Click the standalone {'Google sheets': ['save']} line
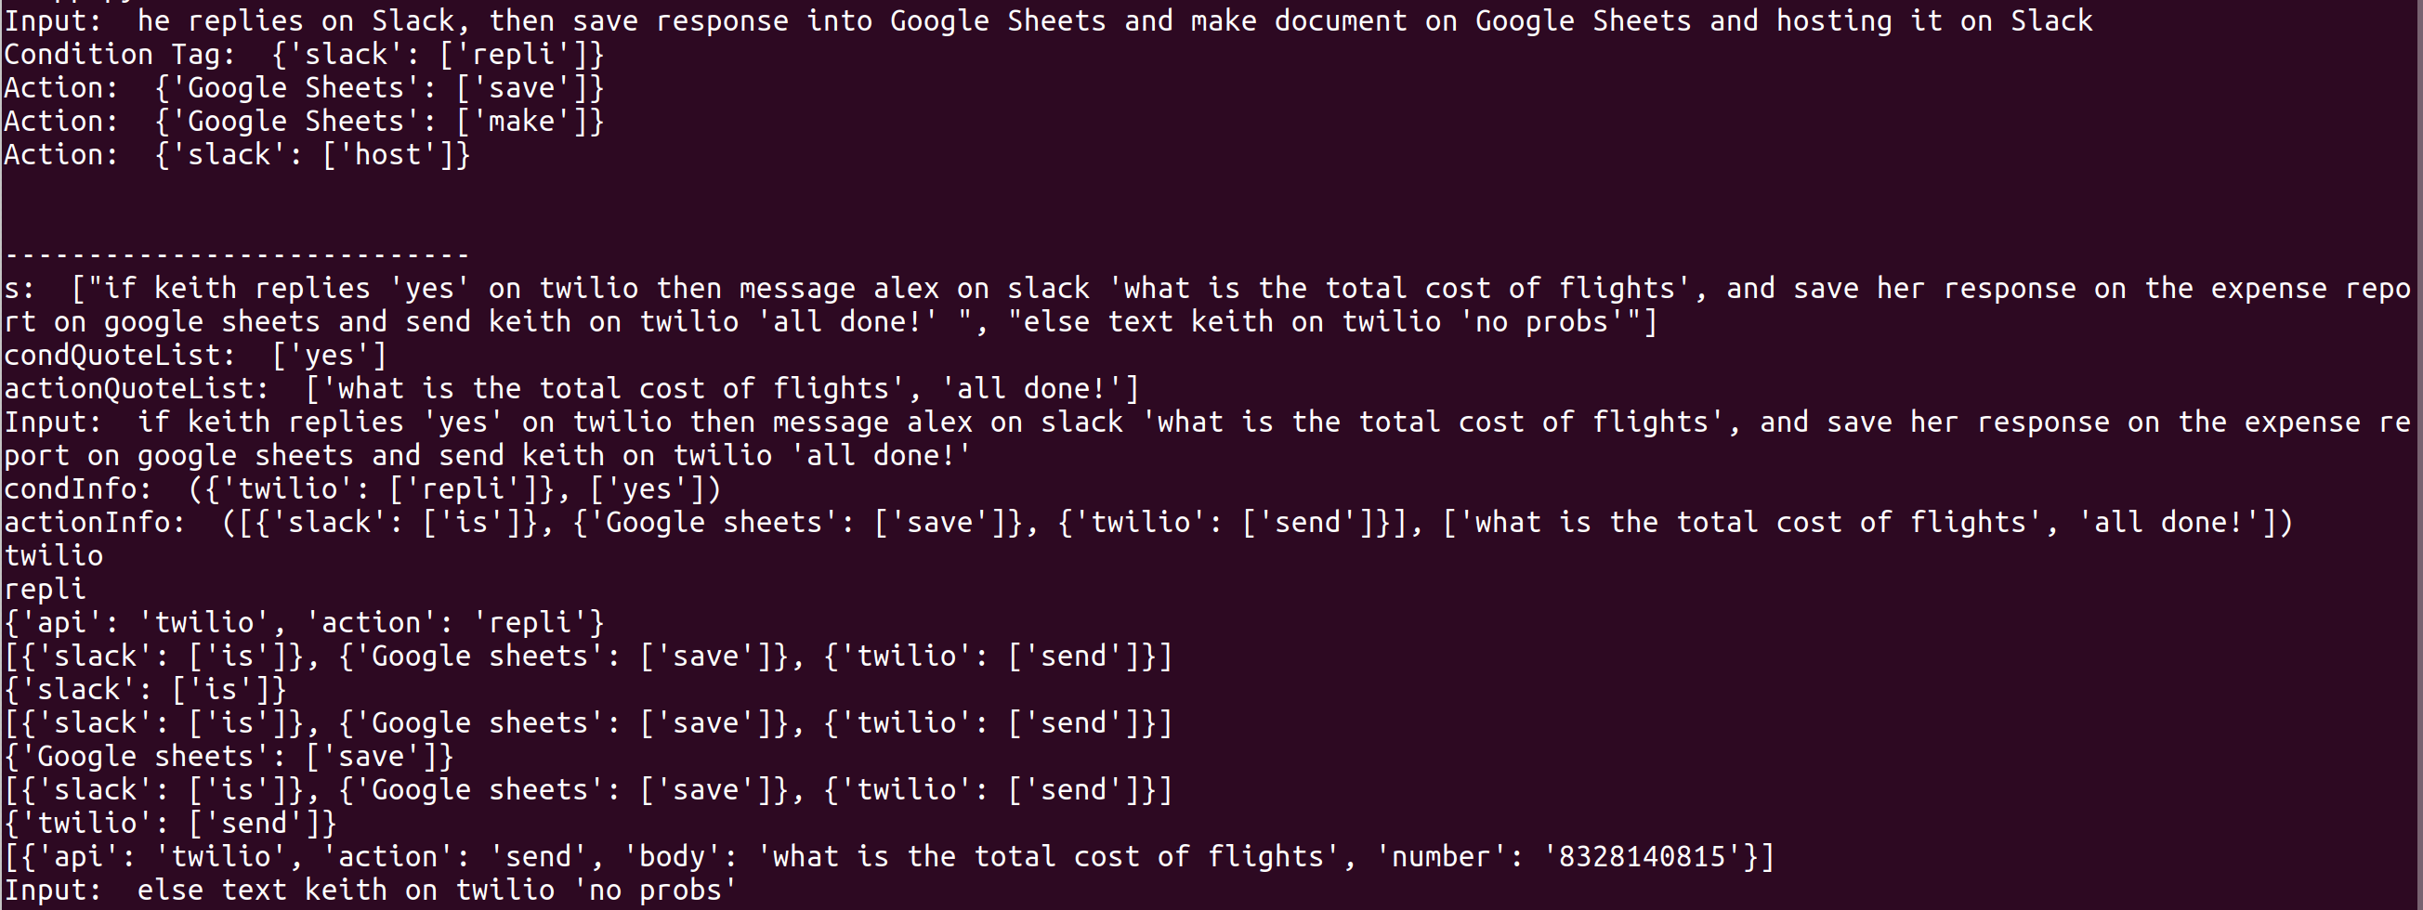The height and width of the screenshot is (910, 2423). click(229, 756)
